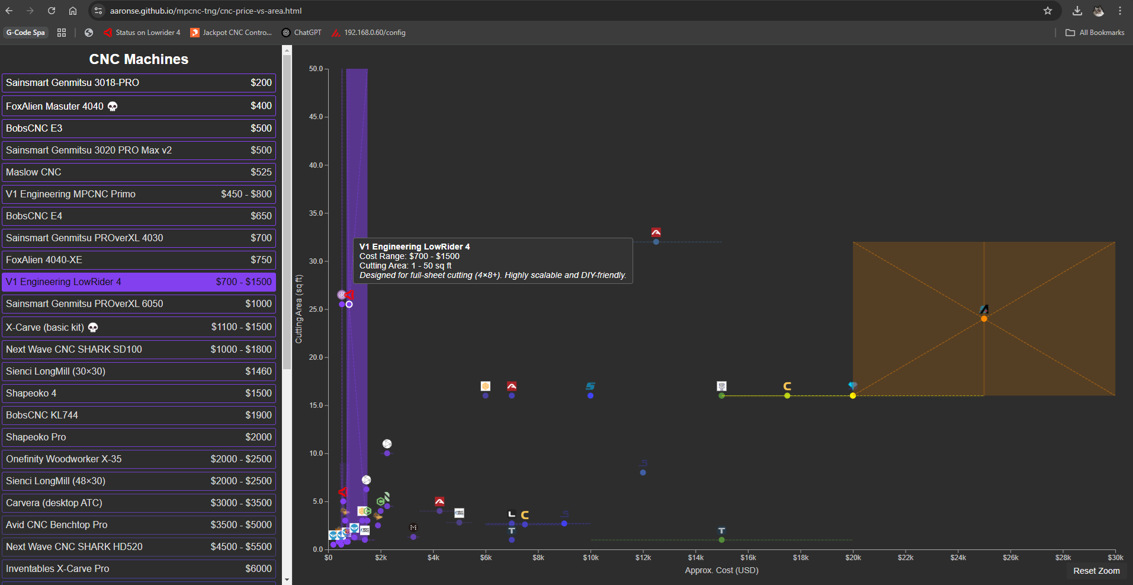The image size is (1133, 585).
Task: Select FoxAlien Masuter 4040 row
Action: click(139, 106)
